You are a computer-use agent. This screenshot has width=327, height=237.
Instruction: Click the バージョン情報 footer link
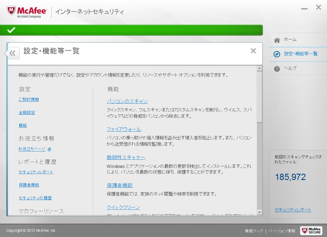pos(282,231)
